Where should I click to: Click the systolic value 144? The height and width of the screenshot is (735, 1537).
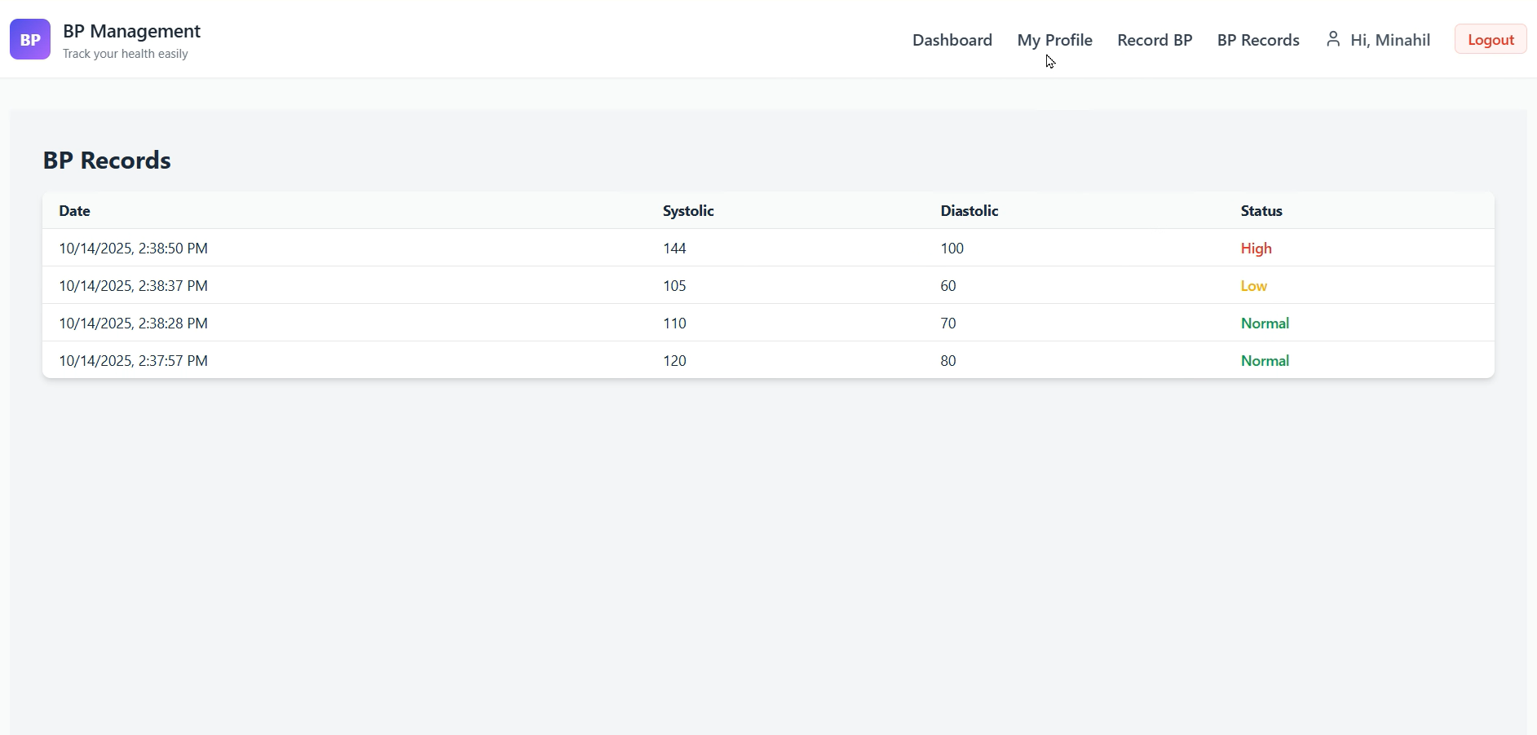point(674,249)
